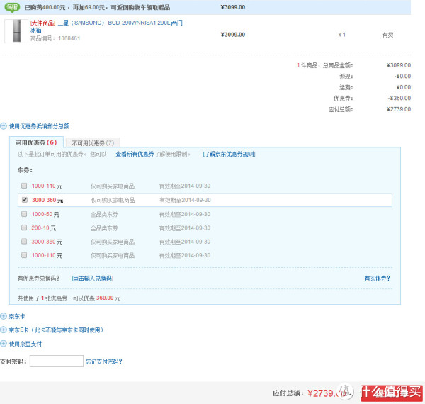Viewport: 425px width, 404px height.
Task: Click the green 满赠 promotion badge
Action: click(13, 7)
